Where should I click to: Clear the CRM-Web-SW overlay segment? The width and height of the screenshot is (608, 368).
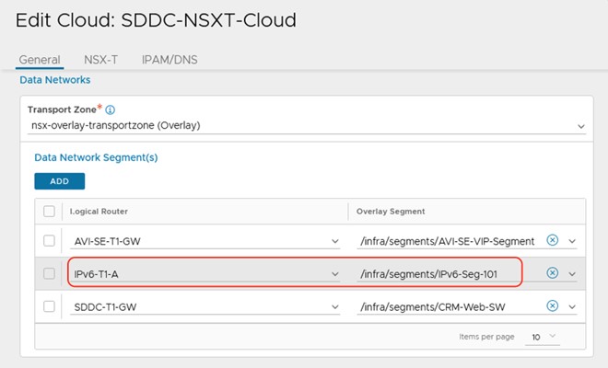click(553, 305)
